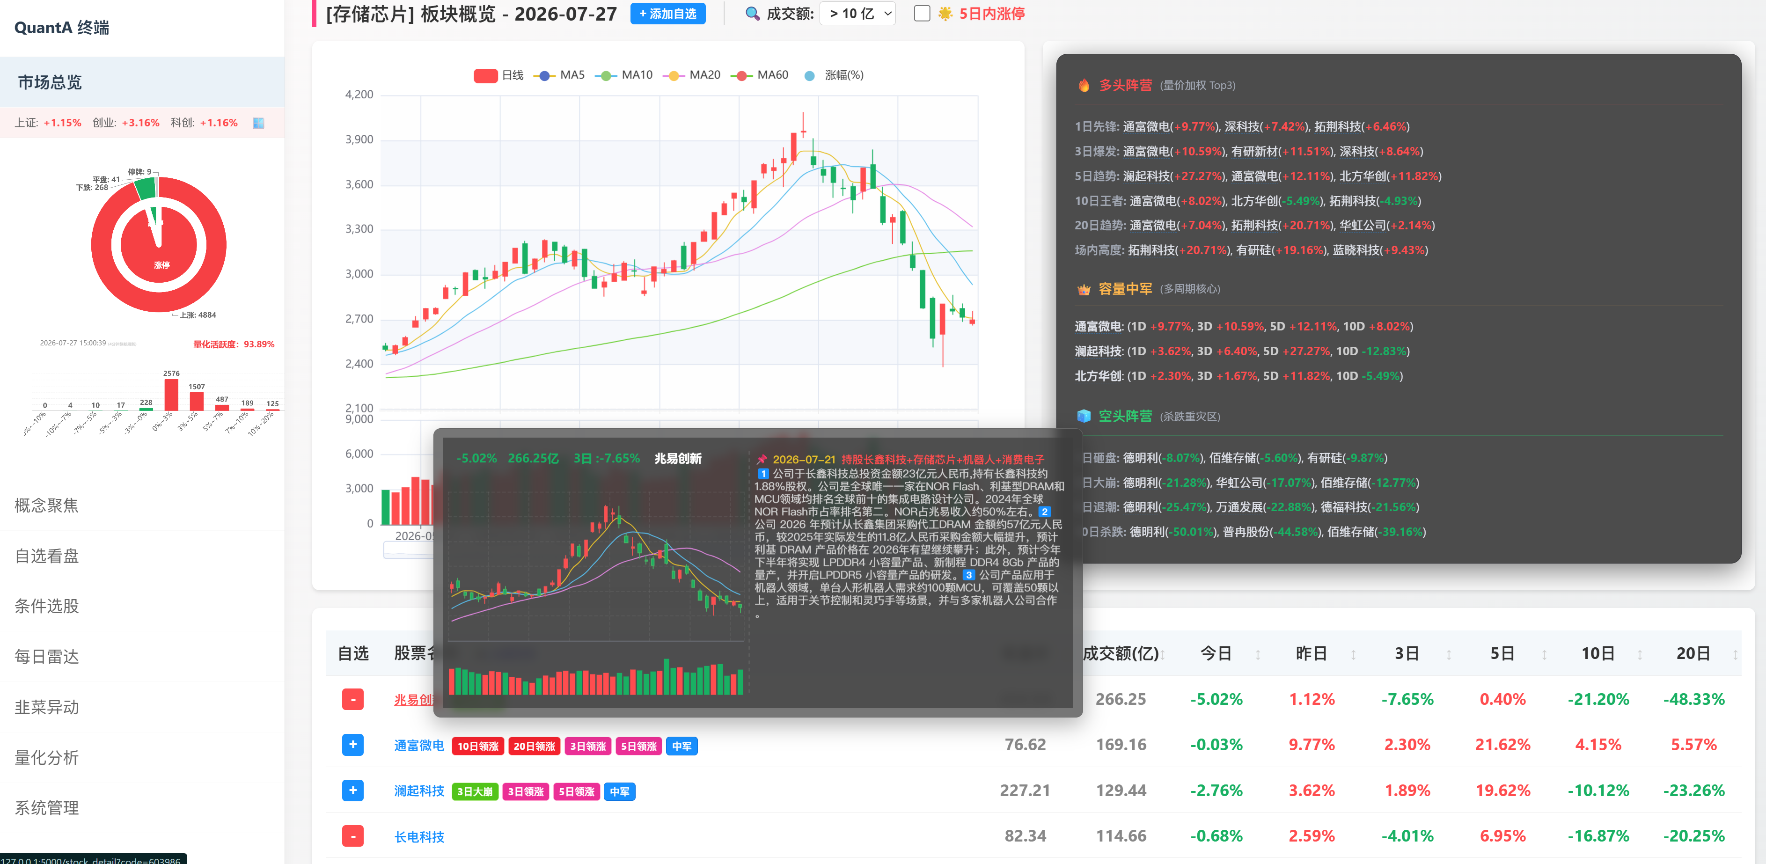
Task: Click the 3日领涨 tag on 澜起科技 row
Action: click(526, 792)
